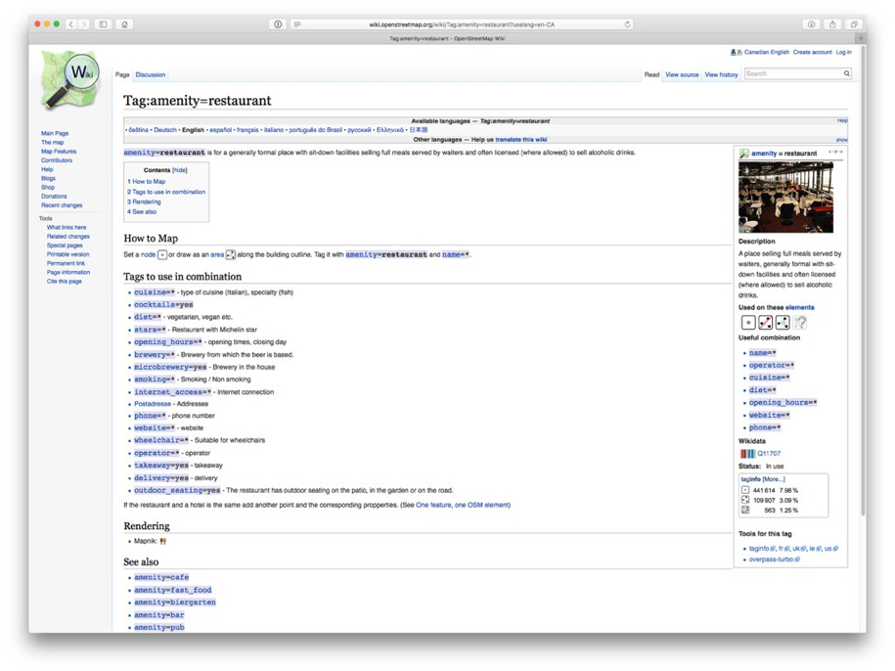Screen dimensions: 895x671
Task: Open Canadian English language settings
Action: click(x=767, y=52)
